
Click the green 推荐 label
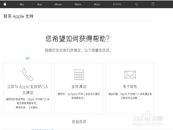(28, 58)
